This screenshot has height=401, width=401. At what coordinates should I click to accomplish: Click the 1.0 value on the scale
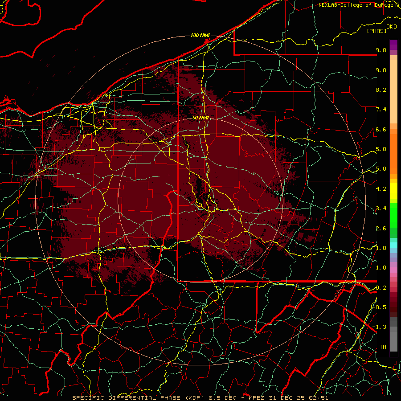(381, 268)
